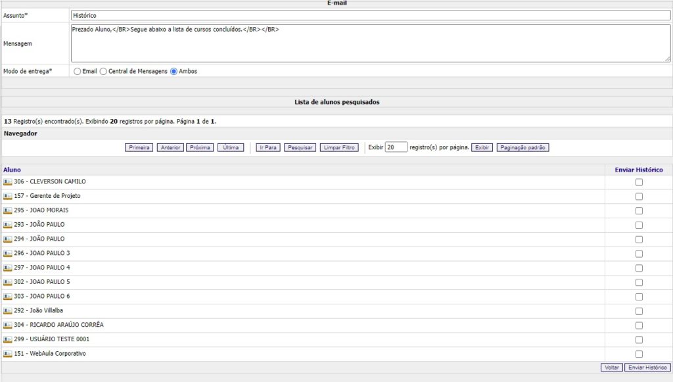Tick the checkbox for JOAO PAULO 5

[639, 283]
